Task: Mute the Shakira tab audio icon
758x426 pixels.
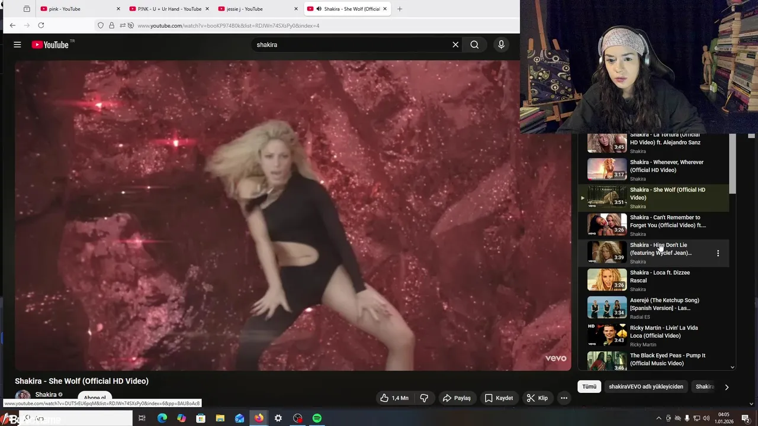Action: click(x=319, y=9)
